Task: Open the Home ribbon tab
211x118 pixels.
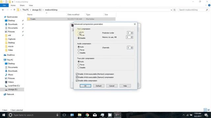Action: coord(13,5)
